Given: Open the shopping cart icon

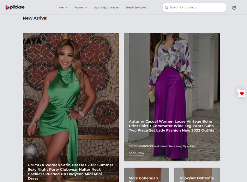Looking at the screenshot, I should pos(234,8).
